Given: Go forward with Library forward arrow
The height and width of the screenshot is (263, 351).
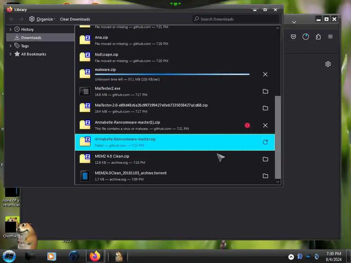Looking at the screenshot, I should 21,19.
